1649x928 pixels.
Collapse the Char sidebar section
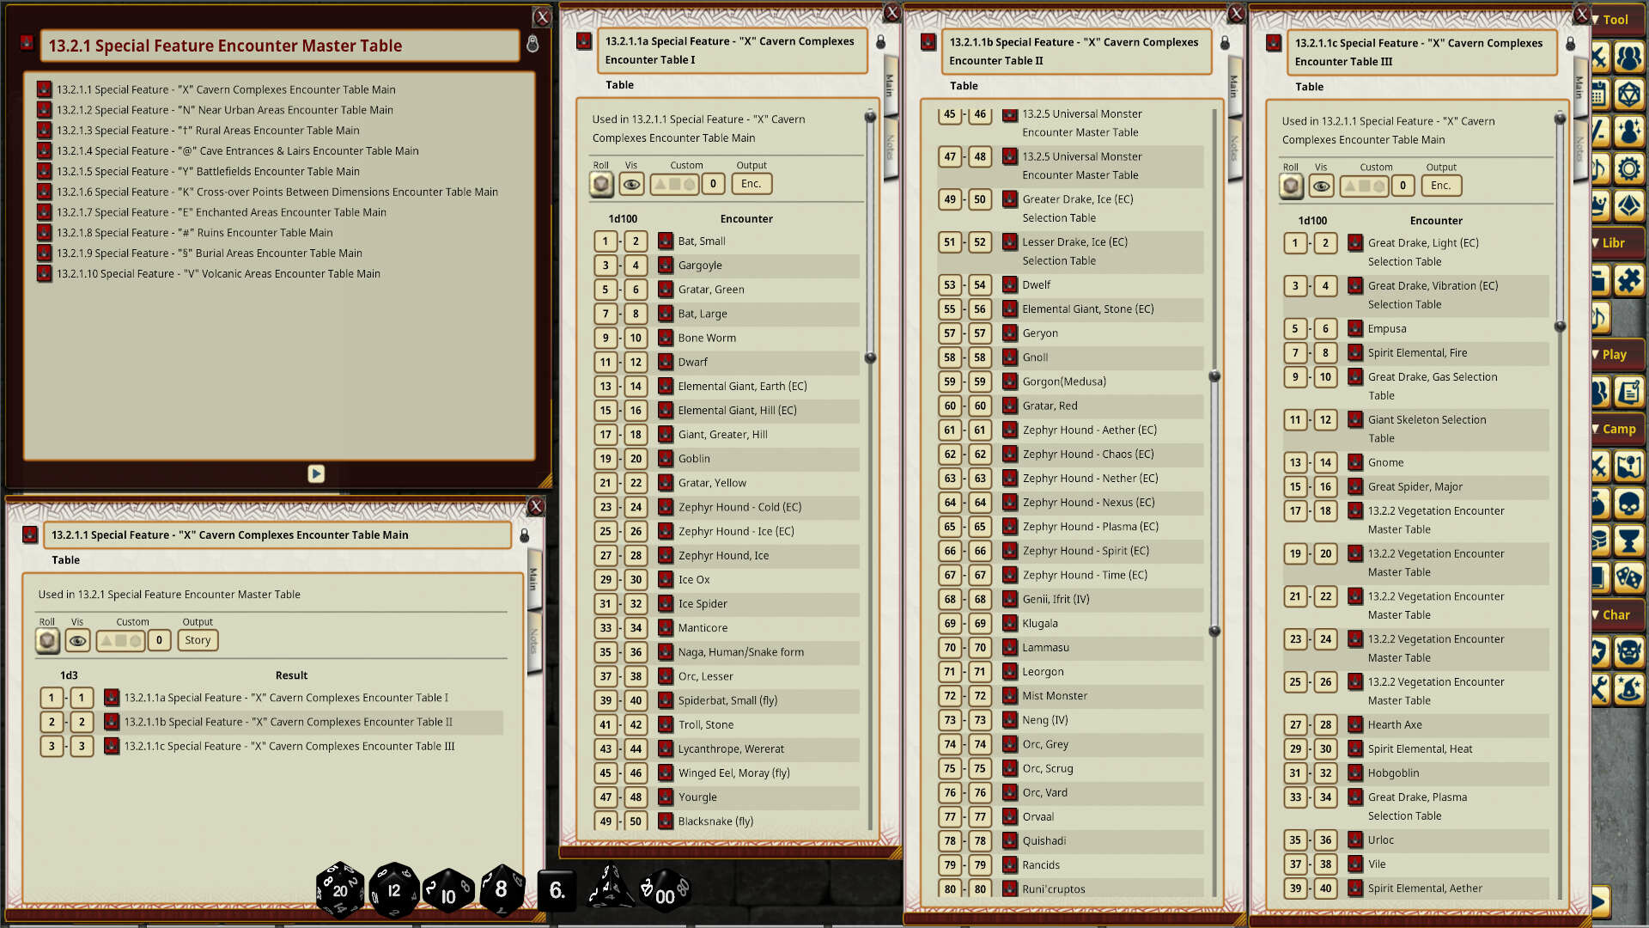tap(1596, 614)
